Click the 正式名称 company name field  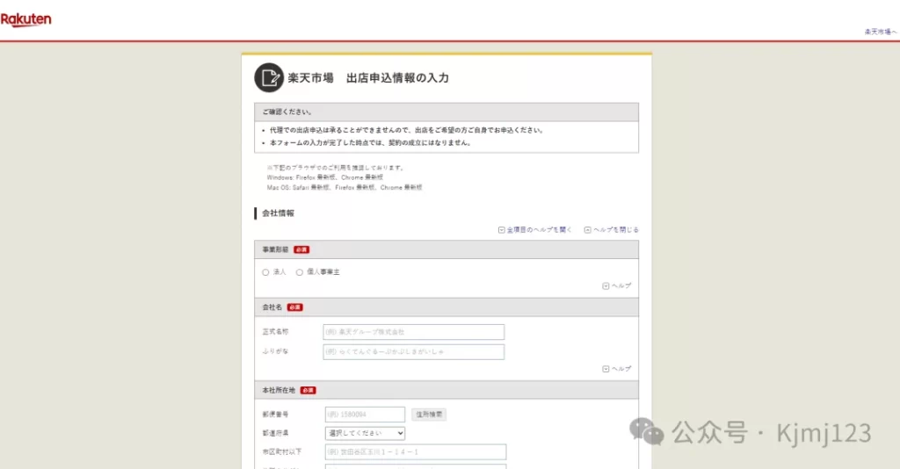413,332
